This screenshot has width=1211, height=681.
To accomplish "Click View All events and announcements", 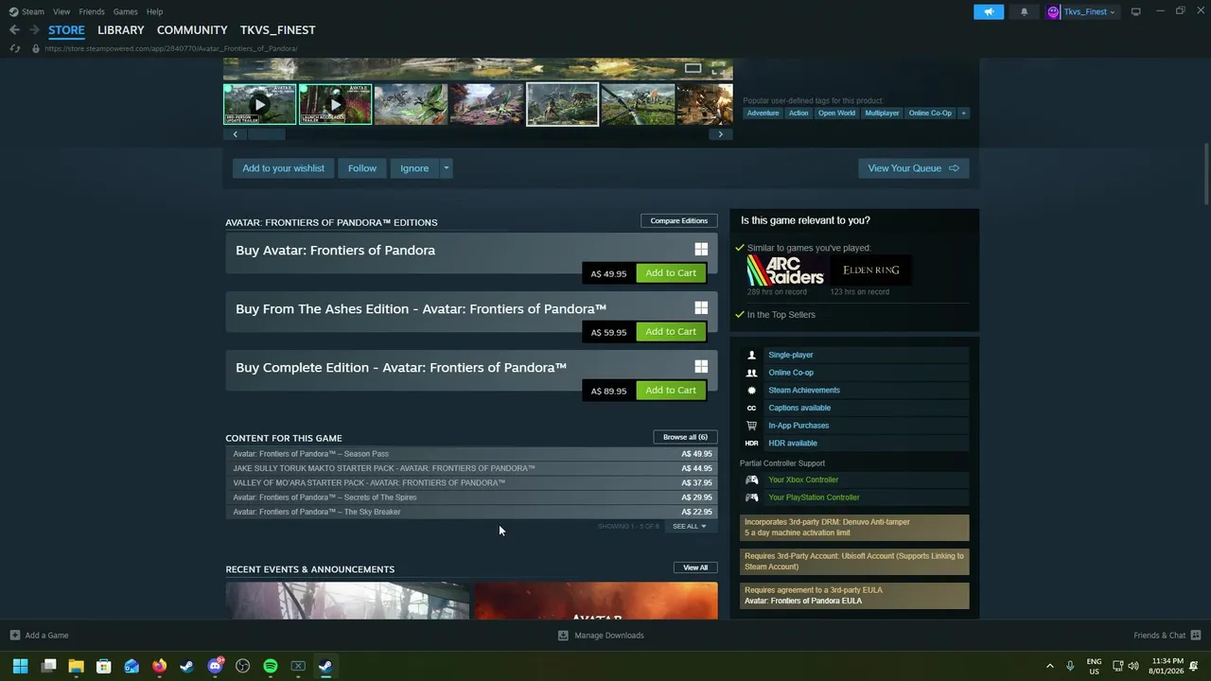I will (695, 567).
